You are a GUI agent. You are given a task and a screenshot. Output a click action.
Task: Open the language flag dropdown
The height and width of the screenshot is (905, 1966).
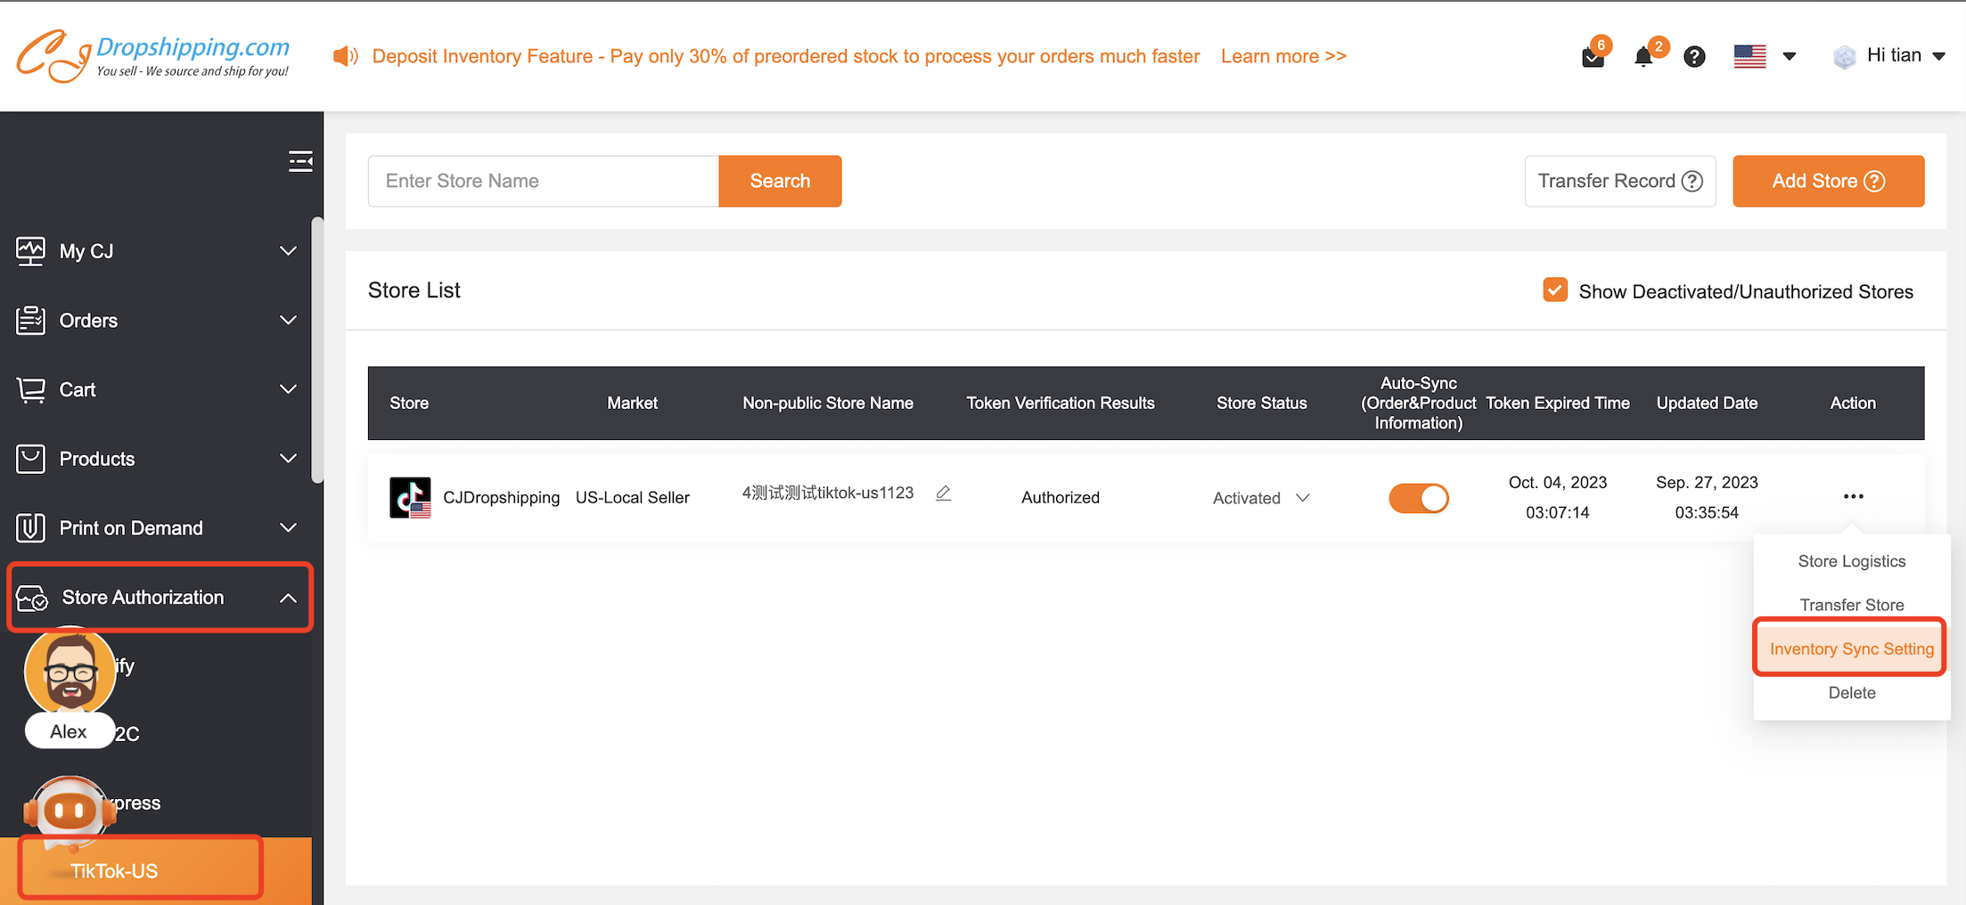pos(1764,56)
